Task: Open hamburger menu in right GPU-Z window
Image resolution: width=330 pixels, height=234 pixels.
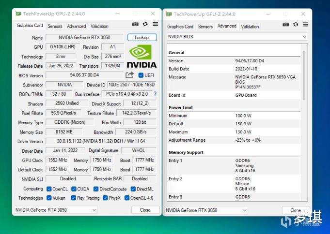Action: [x=306, y=25]
